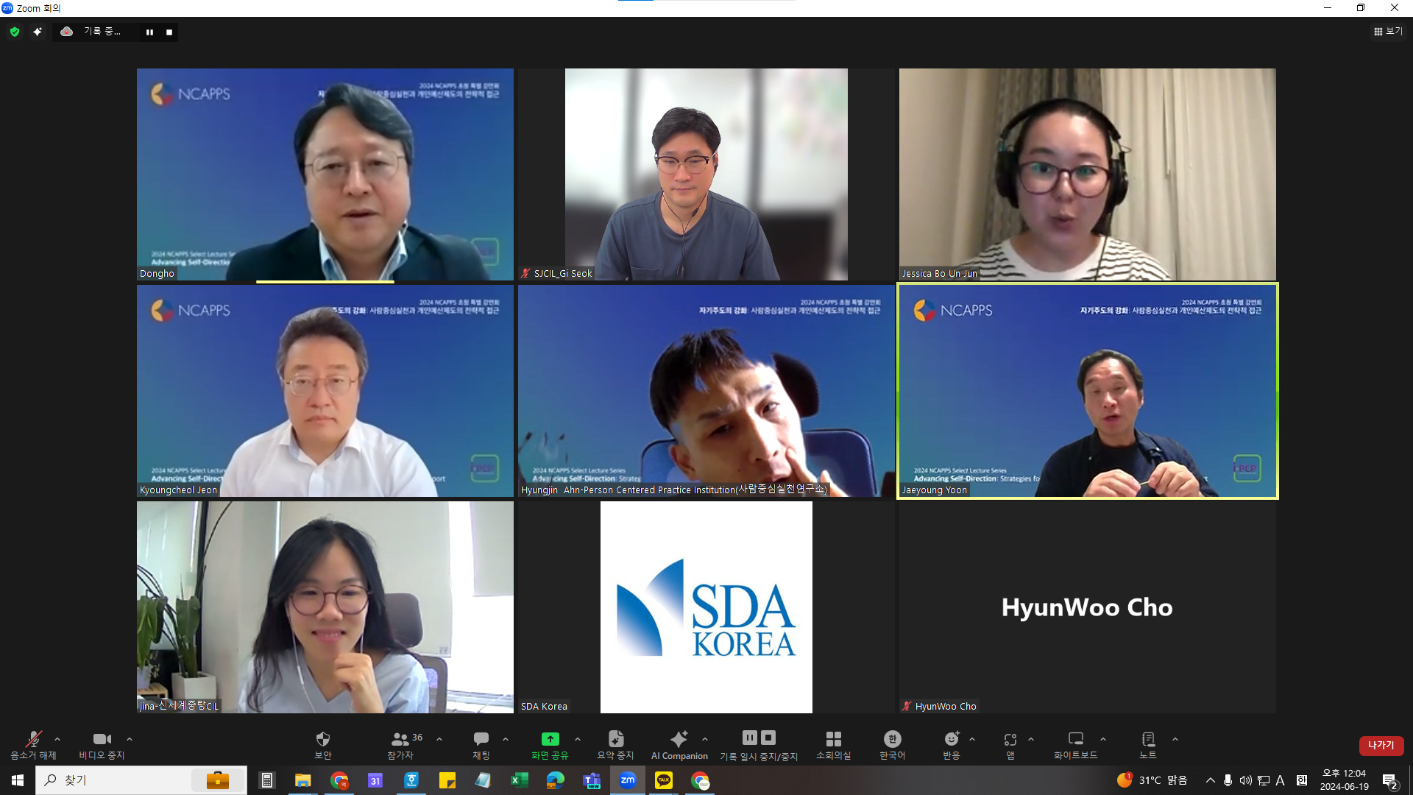
Task: Click the green Share Screen icon
Action: 550,739
